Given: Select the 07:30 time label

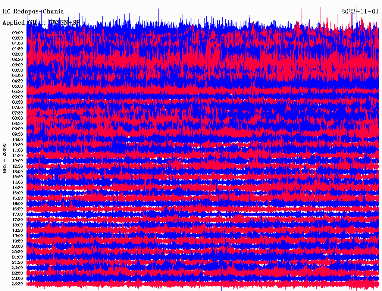Looking at the screenshot, I should pyautogui.click(x=17, y=113).
